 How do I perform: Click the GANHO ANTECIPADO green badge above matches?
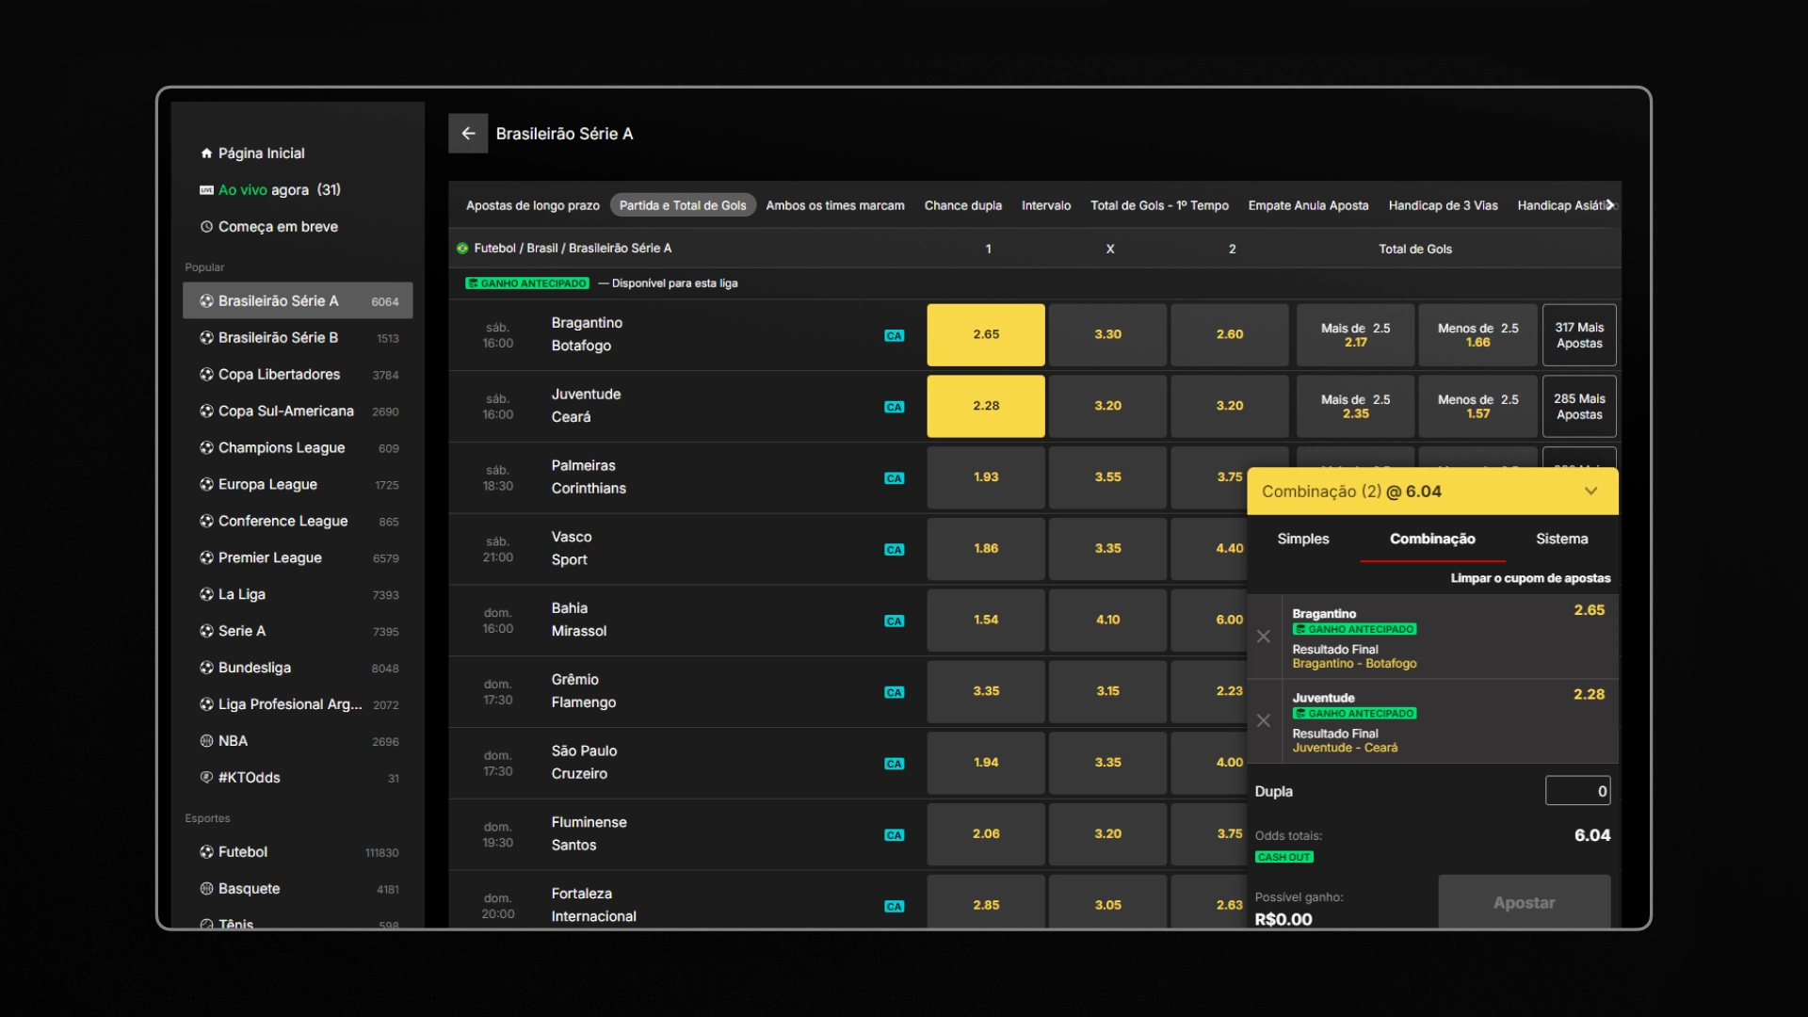pyautogui.click(x=527, y=283)
